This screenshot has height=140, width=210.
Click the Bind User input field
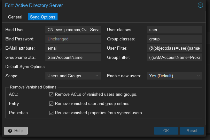pyautogui.click(x=73, y=30)
